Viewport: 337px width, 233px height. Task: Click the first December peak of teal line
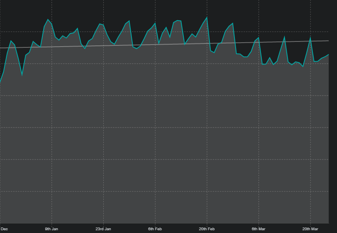(11, 41)
